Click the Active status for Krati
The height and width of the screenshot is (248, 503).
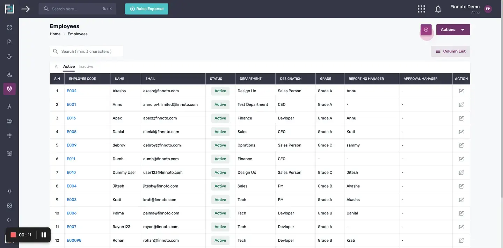220,200
